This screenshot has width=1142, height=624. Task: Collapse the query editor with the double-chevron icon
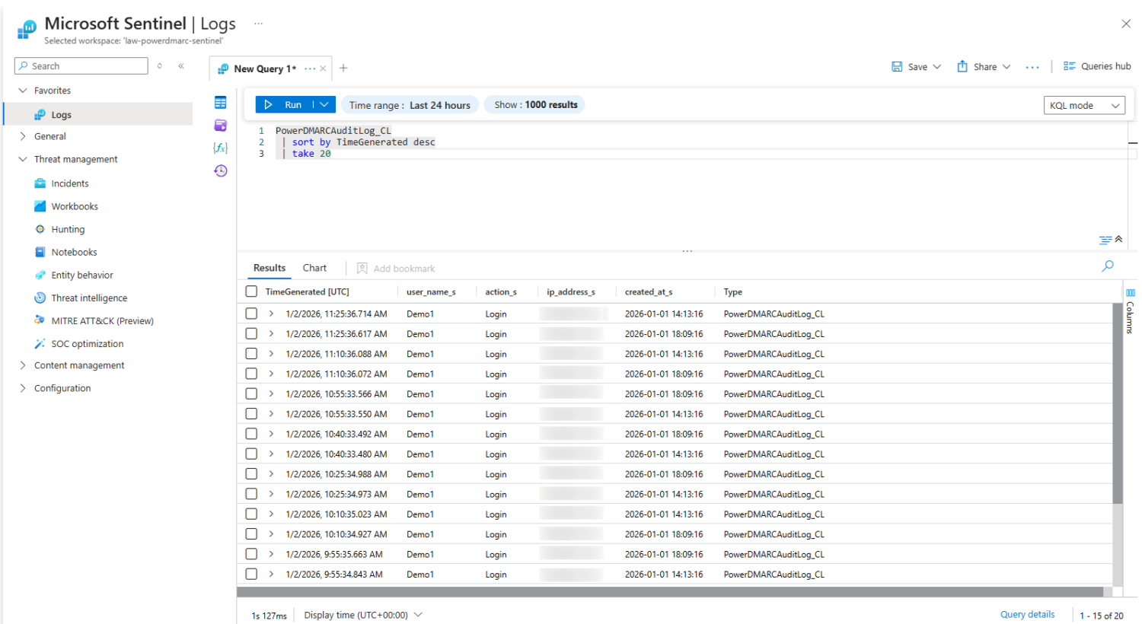tap(1118, 240)
